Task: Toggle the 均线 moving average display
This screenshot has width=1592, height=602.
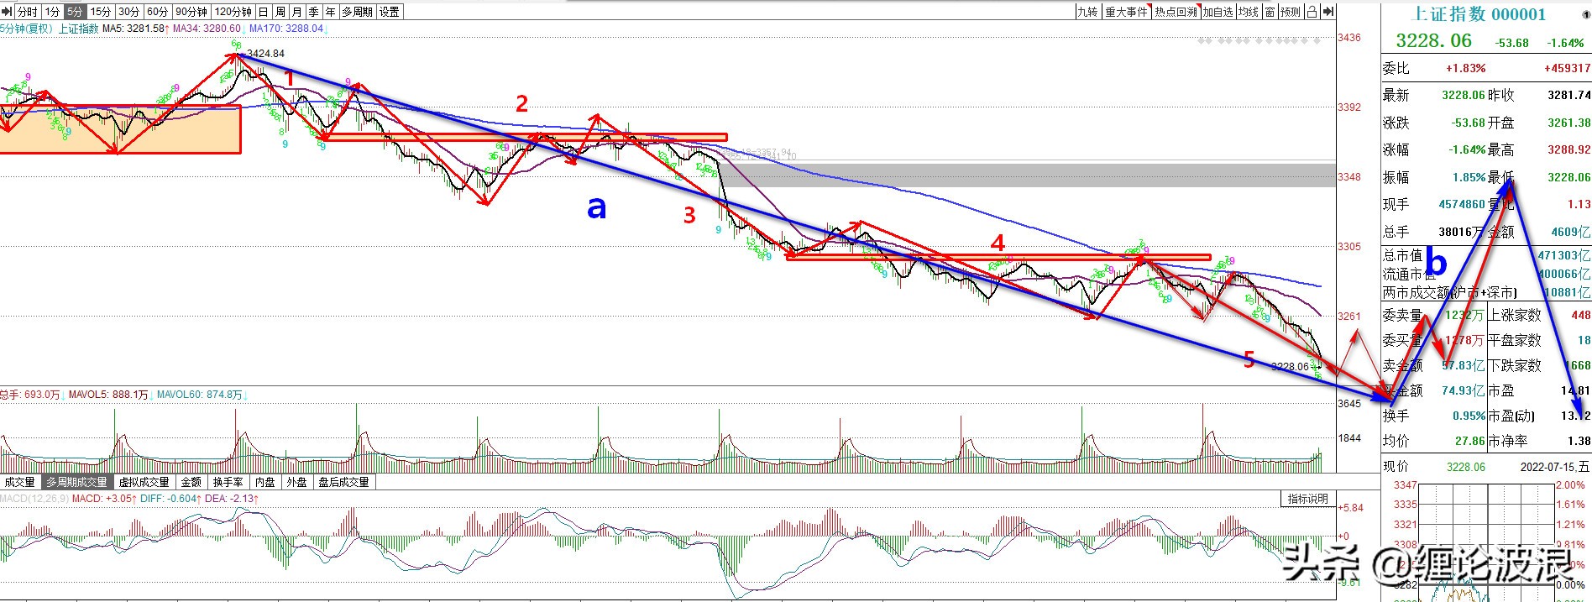Action: (x=1249, y=12)
